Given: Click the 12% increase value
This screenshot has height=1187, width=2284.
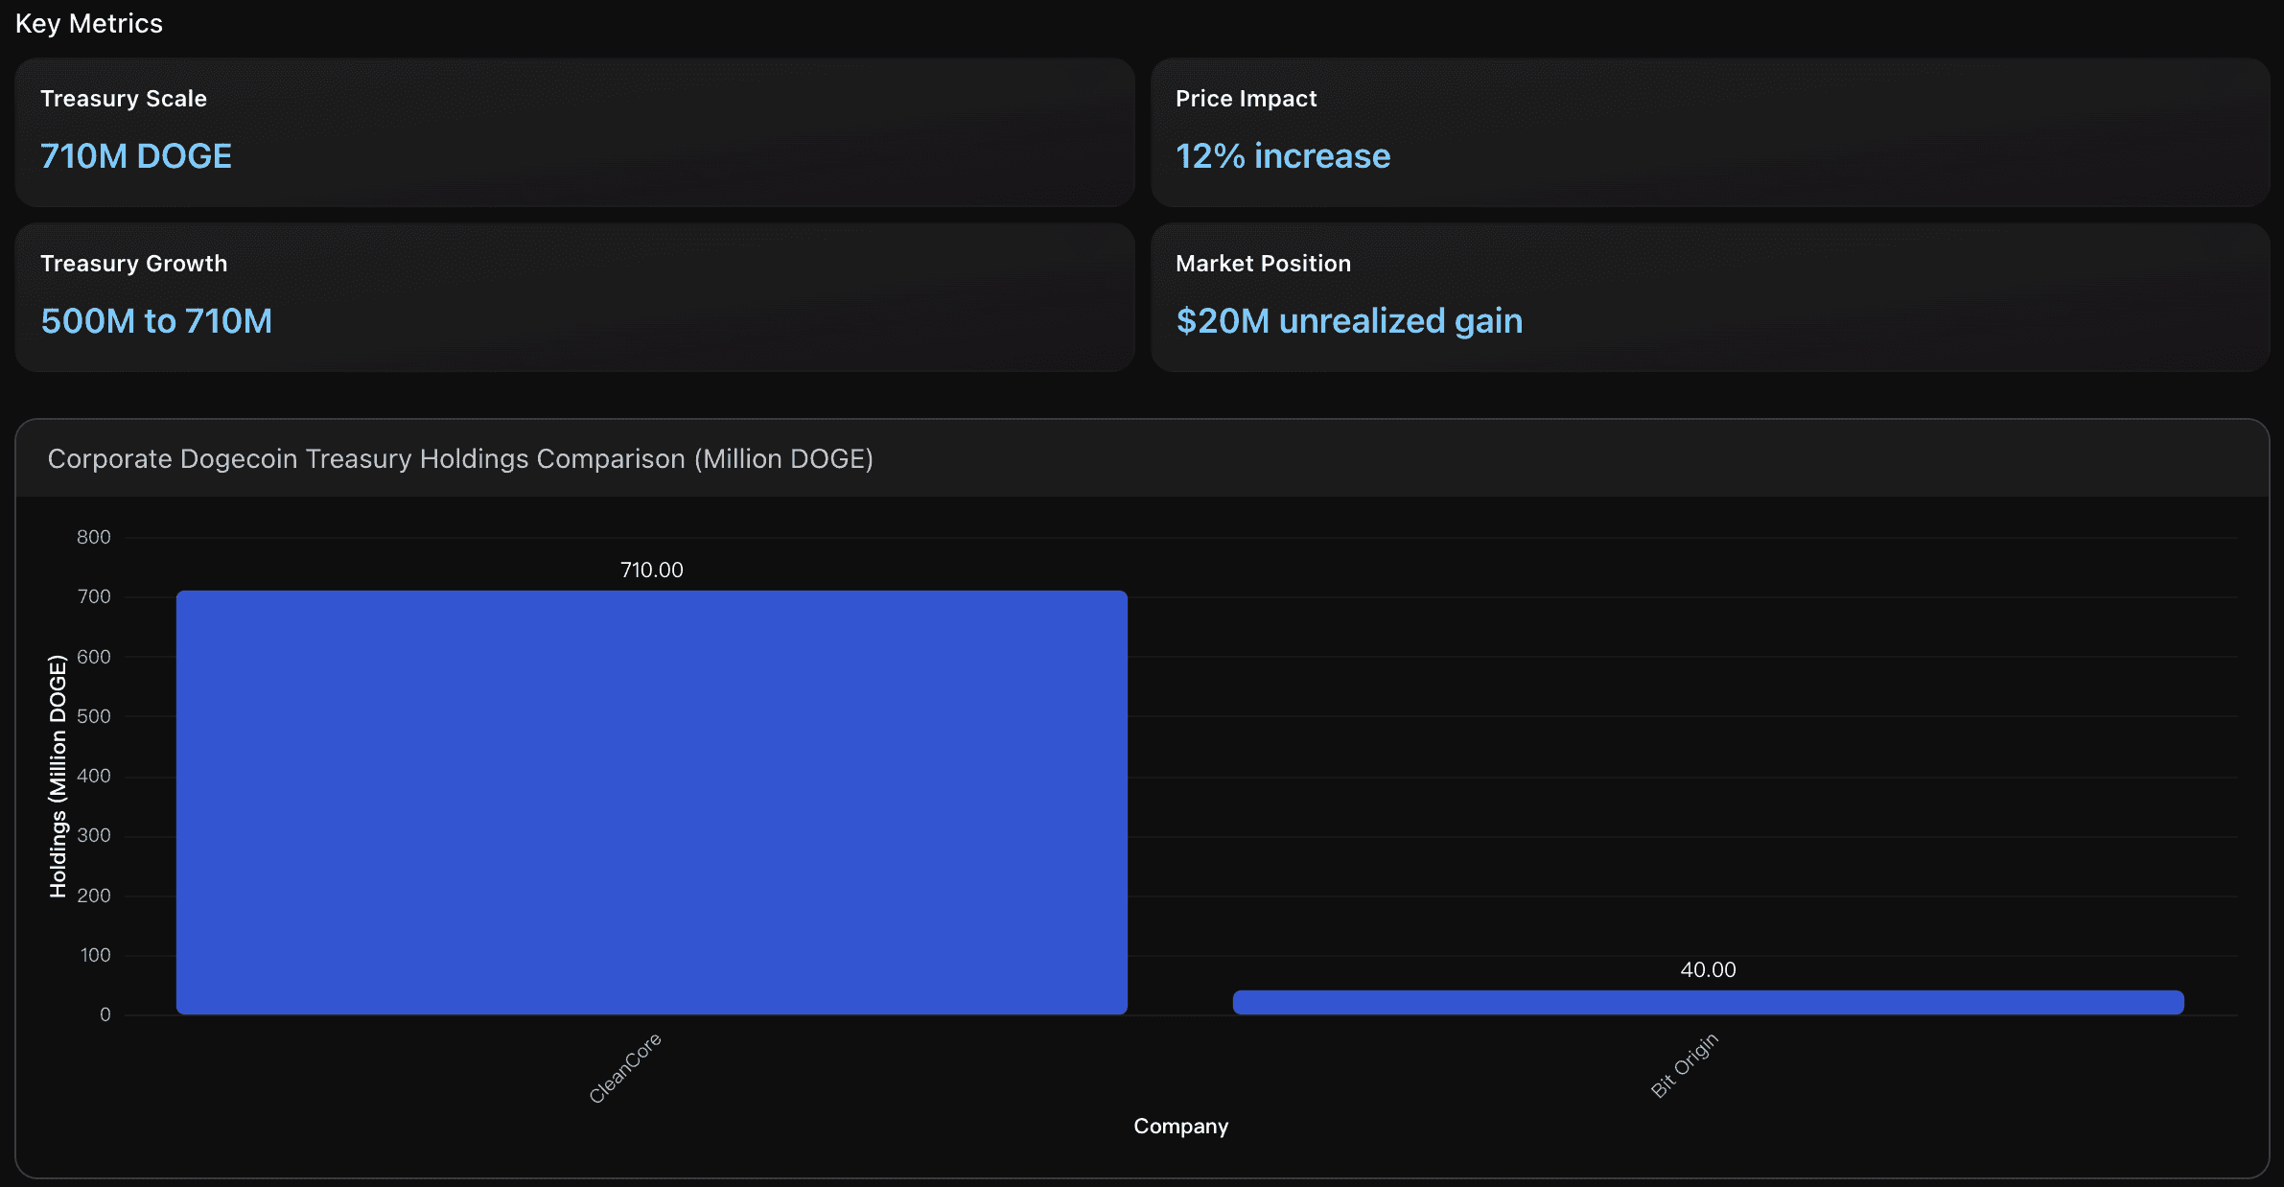Looking at the screenshot, I should 1282,156.
